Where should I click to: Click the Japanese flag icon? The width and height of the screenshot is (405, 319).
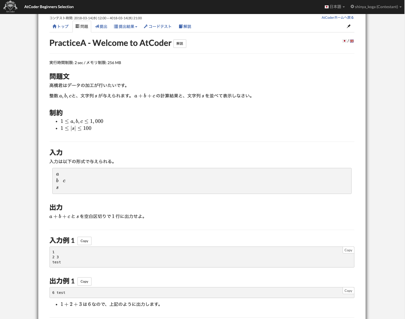tap(344, 41)
